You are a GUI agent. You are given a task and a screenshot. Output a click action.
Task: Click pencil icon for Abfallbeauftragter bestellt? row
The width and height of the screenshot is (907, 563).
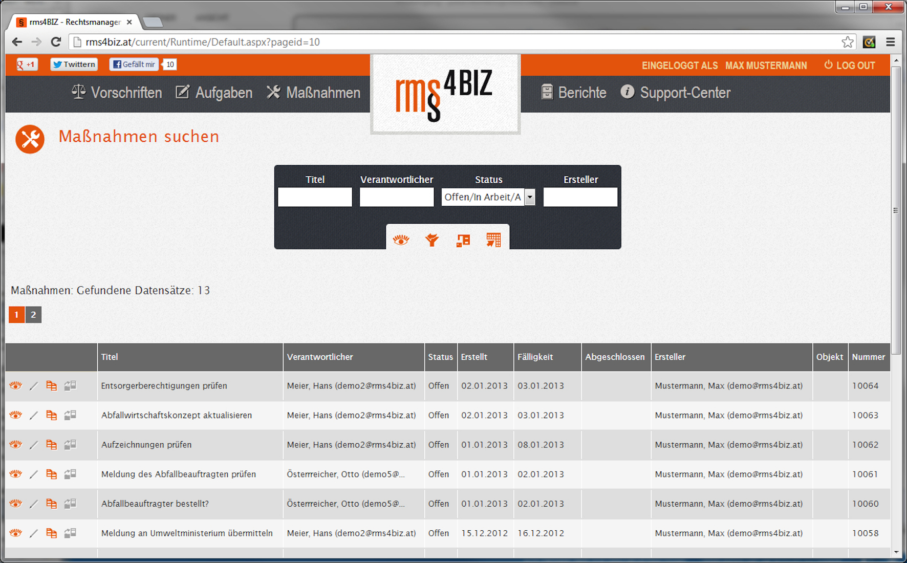pyautogui.click(x=34, y=504)
